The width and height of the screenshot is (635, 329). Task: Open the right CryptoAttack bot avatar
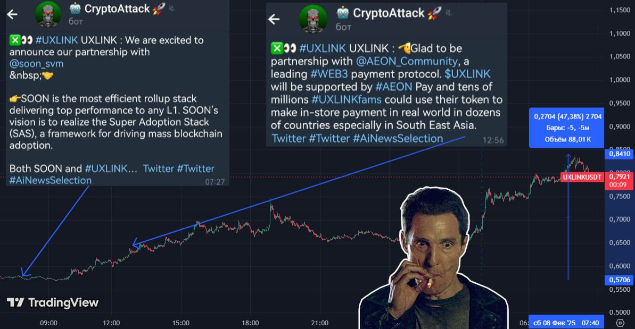pyautogui.click(x=313, y=19)
